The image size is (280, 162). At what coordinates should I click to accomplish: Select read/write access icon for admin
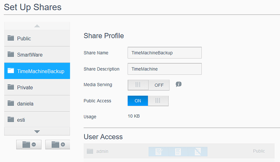coord(158,151)
